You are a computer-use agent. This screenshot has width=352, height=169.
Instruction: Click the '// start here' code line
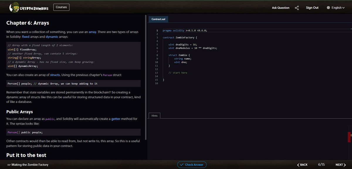(177, 73)
